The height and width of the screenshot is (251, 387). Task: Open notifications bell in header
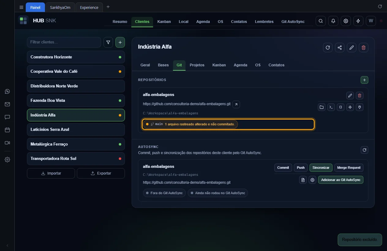point(333,21)
